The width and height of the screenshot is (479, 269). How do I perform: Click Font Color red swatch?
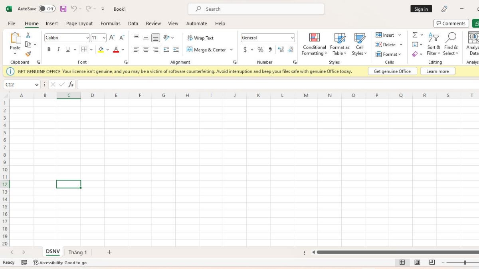(116, 50)
